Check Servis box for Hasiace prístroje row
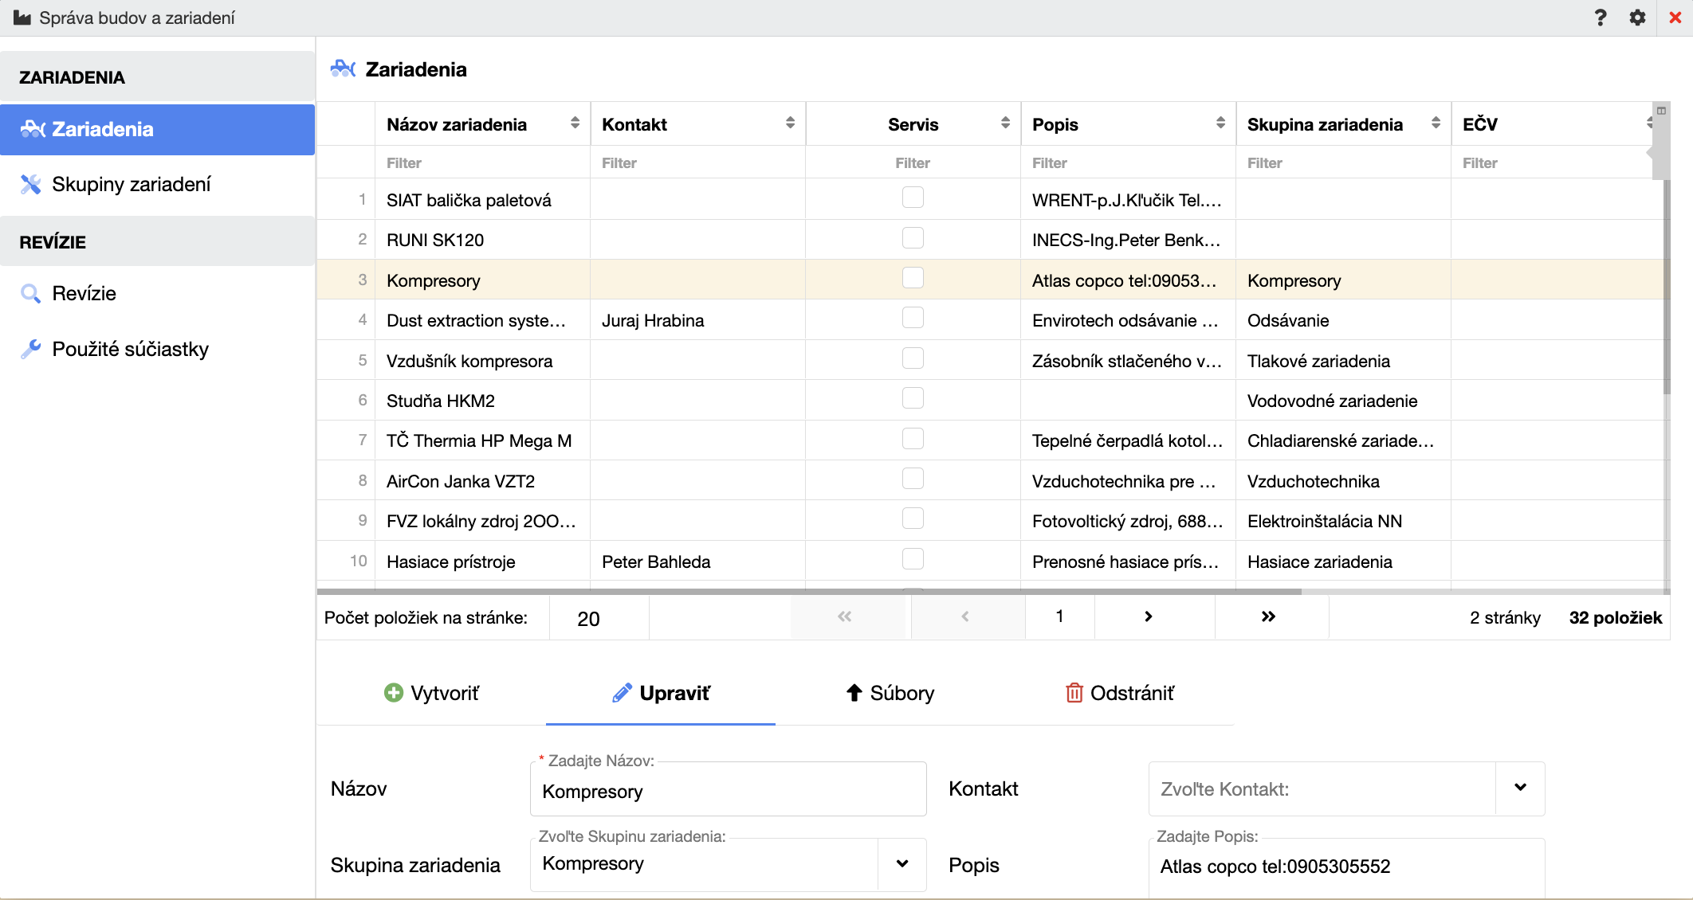This screenshot has width=1693, height=900. (x=913, y=559)
